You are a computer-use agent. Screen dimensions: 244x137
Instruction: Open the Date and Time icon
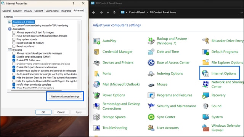click(151, 52)
